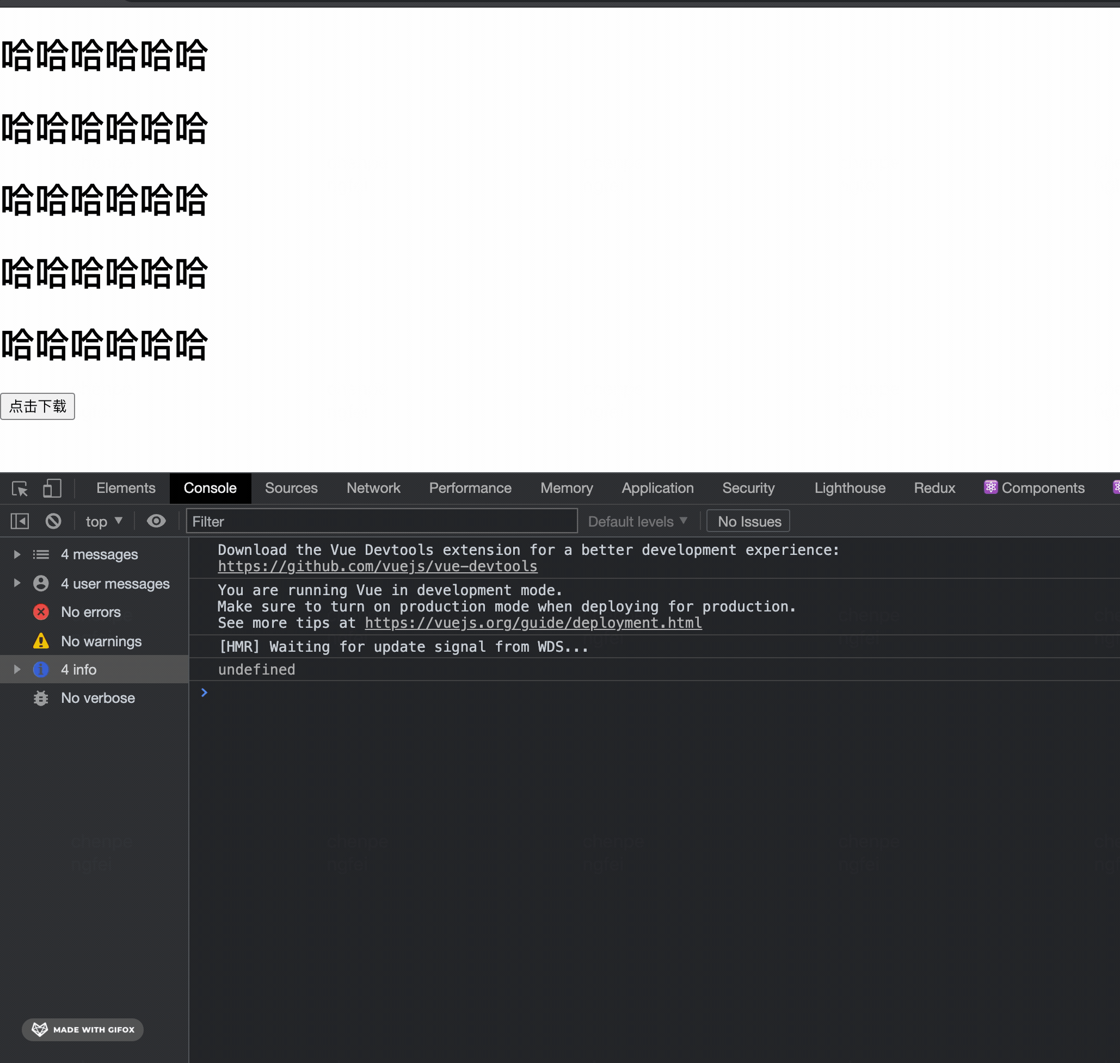Viewport: 1120px width, 1063px height.
Task: Click the 点击下载 download button
Action: [38, 406]
